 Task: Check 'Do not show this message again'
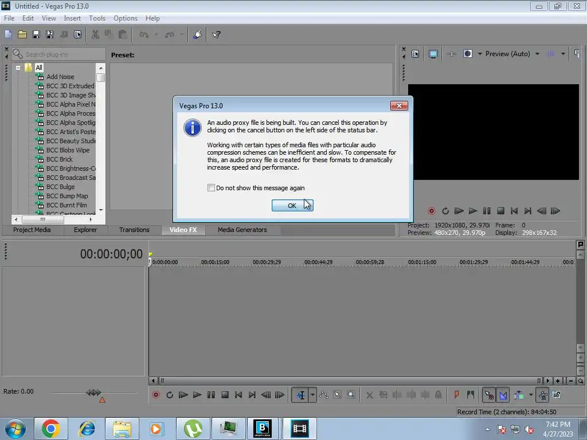(211, 188)
